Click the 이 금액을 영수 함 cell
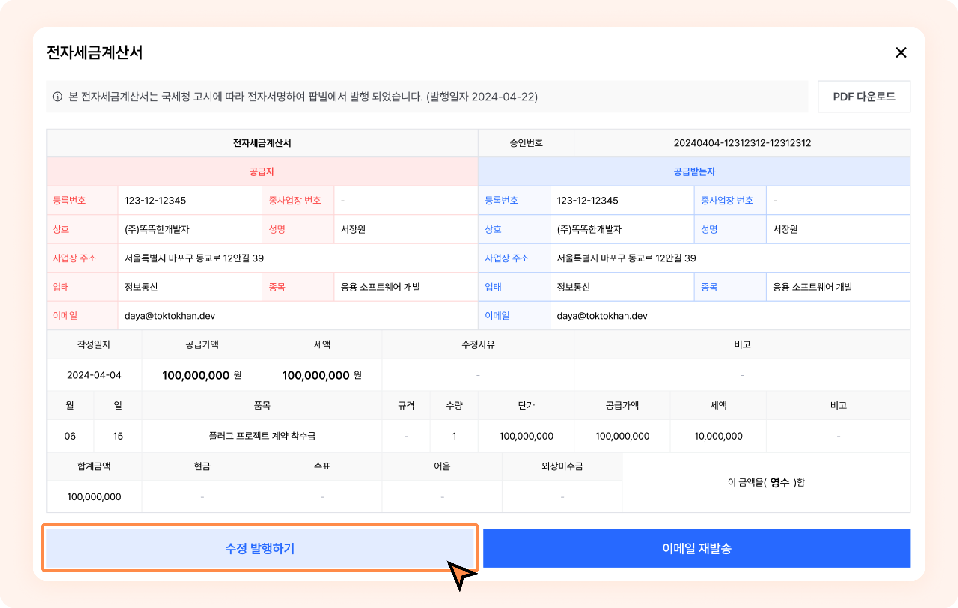The image size is (958, 608). tap(766, 483)
